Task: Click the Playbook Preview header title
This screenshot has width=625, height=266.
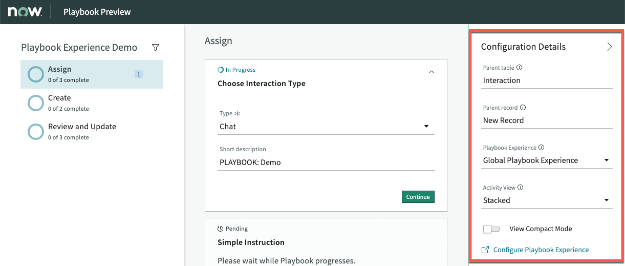Action: 97,12
